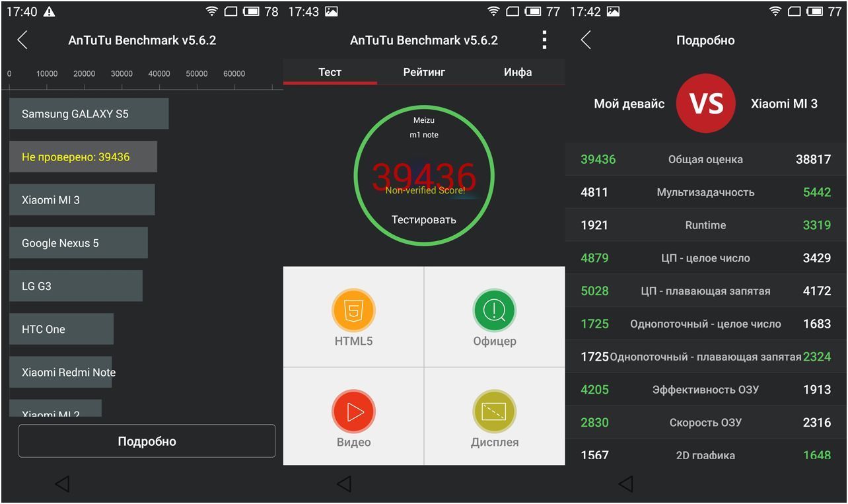
Task: Go back from the benchmark ranking chart
Action: click(x=22, y=40)
